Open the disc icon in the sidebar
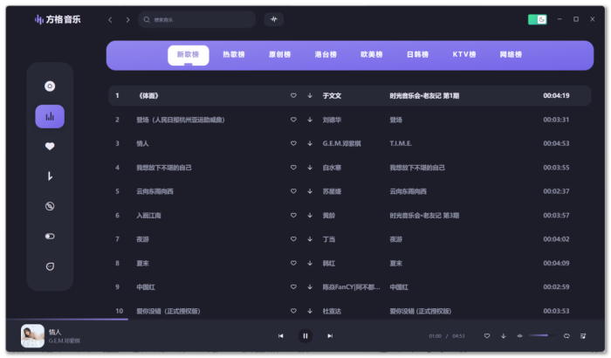The height and width of the screenshot is (358, 611). (x=50, y=86)
